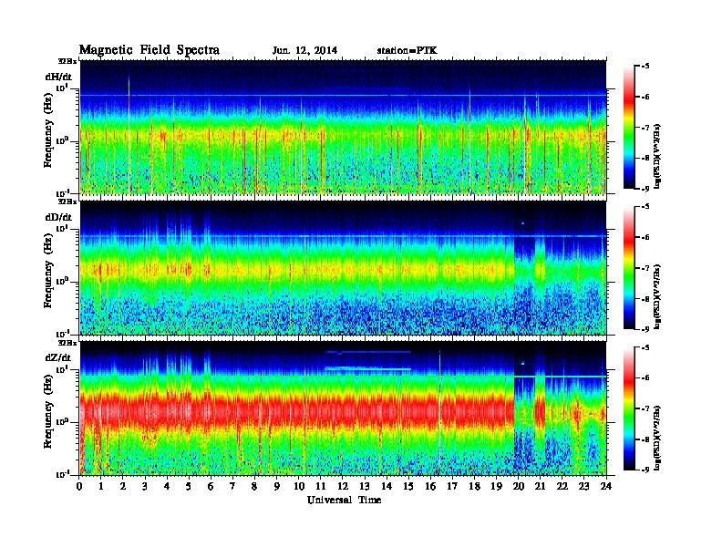
Task: Click hour label "6" on time axis
Action: 211,486
